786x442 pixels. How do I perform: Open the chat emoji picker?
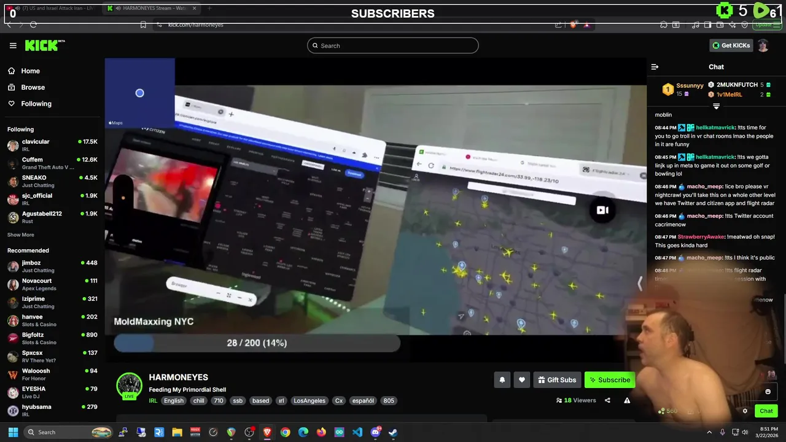(x=768, y=392)
